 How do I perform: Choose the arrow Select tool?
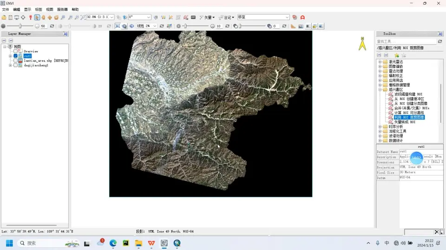(x=37, y=17)
